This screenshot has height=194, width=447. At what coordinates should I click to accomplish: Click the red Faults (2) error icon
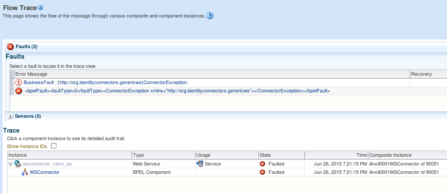(x=10, y=46)
